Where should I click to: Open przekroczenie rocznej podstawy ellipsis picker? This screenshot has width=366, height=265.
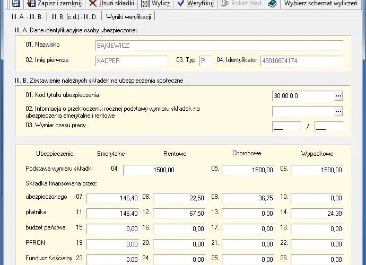pos(338,111)
